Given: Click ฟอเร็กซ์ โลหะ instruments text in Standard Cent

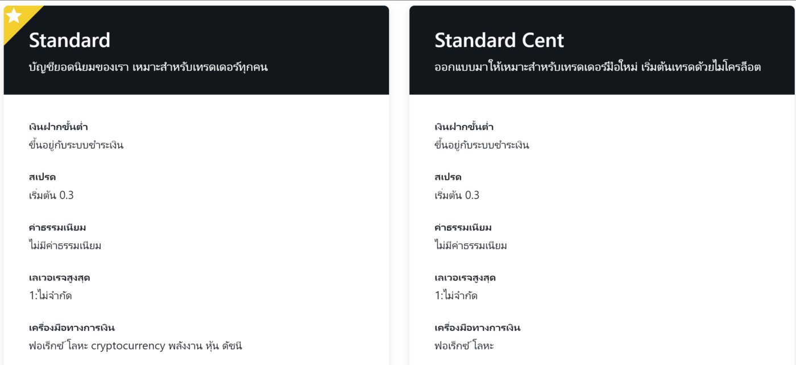Looking at the screenshot, I should 464,346.
